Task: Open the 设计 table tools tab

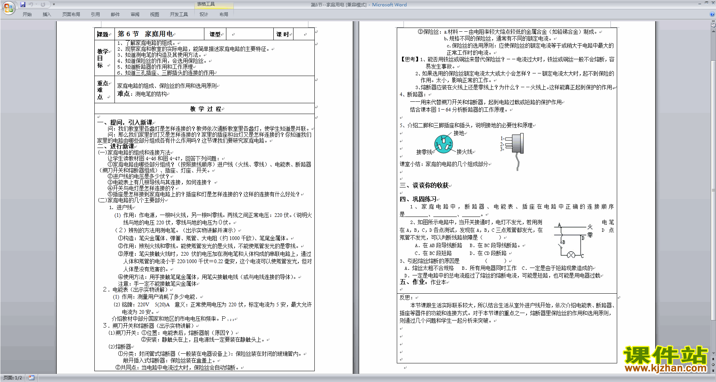Action: [x=204, y=15]
